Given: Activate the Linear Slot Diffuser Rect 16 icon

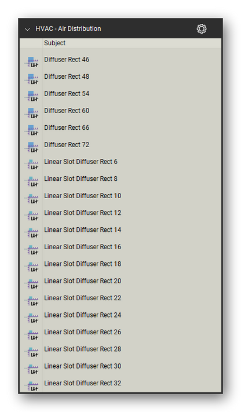Looking at the screenshot, I should tap(31, 250).
